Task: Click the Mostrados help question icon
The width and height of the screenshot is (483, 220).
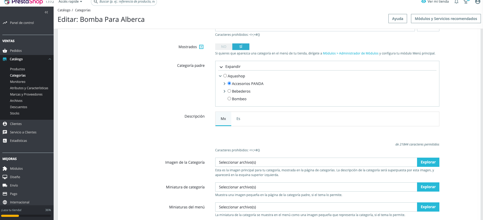Action: (x=201, y=47)
